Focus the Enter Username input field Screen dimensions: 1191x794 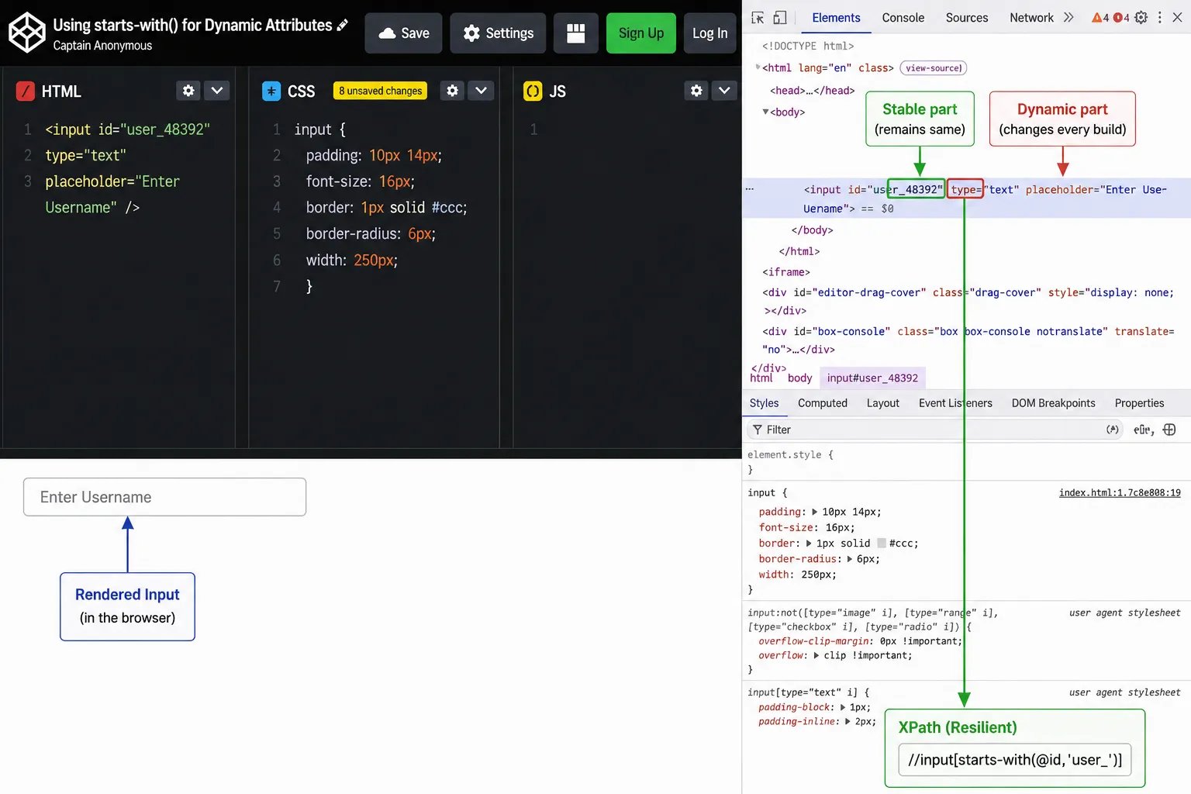pos(164,497)
